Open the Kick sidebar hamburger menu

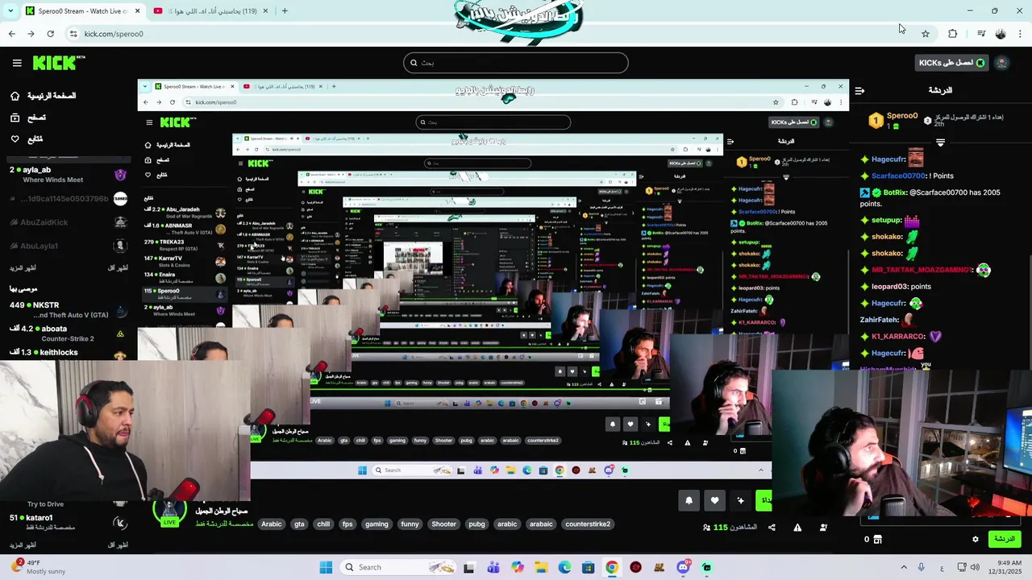(17, 63)
